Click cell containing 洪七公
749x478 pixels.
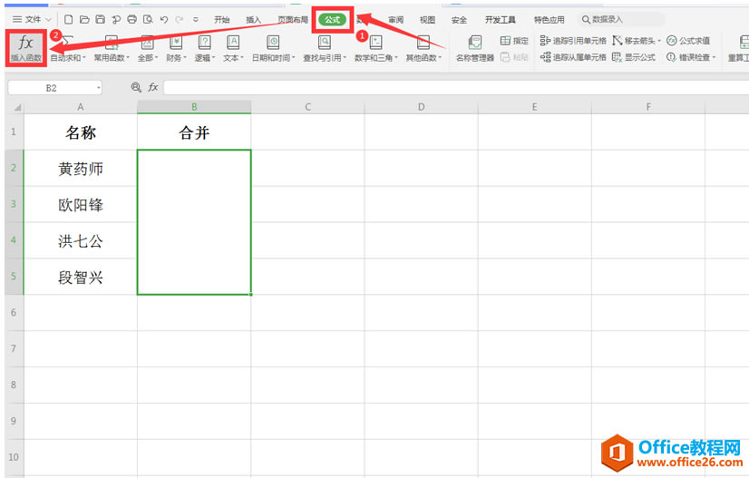point(80,240)
